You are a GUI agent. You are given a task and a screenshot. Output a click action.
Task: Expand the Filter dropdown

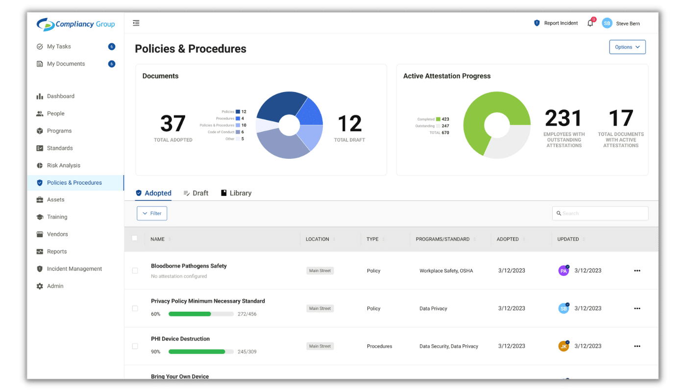coord(151,213)
